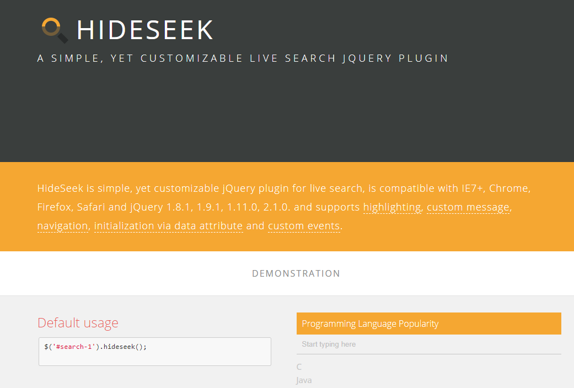Screen dimensions: 574x388
Task: Open initialization via data attribute link
Action: click(168, 226)
